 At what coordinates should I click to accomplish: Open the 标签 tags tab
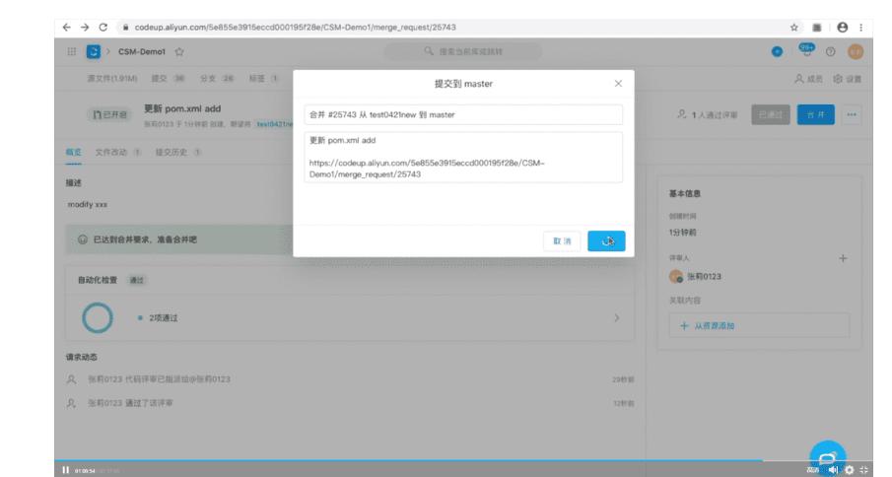[x=263, y=79]
